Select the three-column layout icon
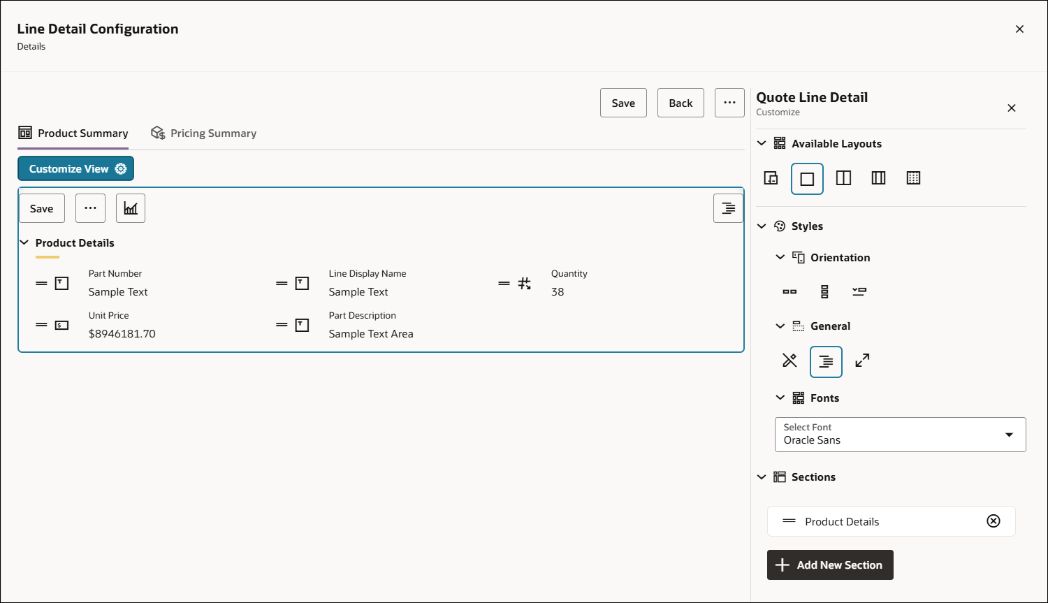Screen dimensions: 1048x603 pos(878,177)
